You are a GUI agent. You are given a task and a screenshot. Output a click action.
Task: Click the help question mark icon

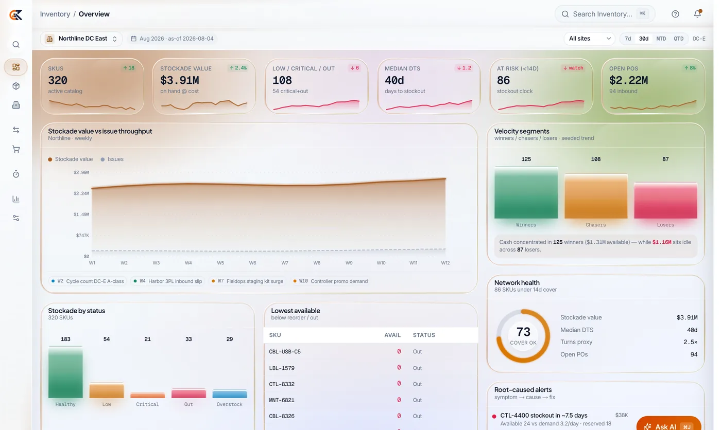[x=675, y=14]
